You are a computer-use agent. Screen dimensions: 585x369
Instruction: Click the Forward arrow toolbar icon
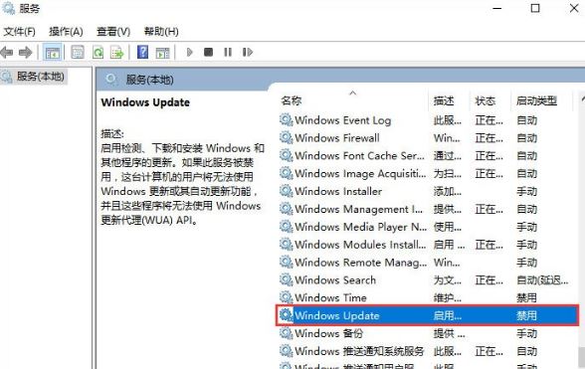[26, 53]
